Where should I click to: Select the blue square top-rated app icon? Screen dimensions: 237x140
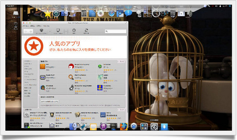click(103, 115)
